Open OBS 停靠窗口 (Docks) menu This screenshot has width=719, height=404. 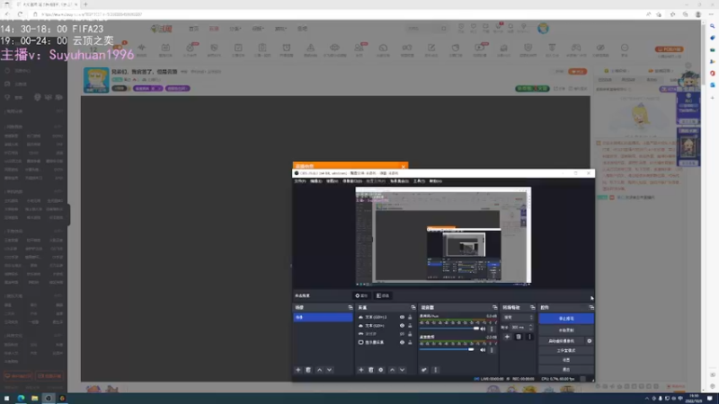click(351, 181)
